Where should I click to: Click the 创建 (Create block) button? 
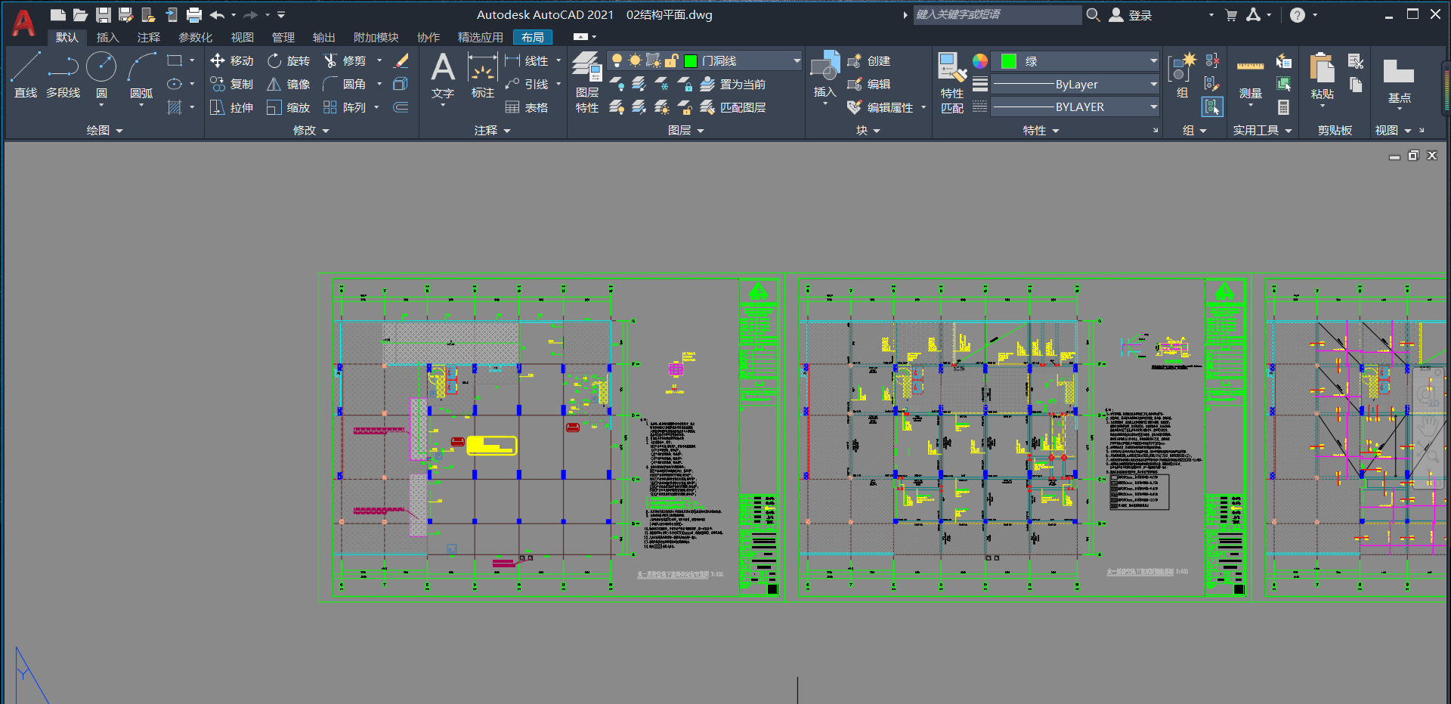click(869, 60)
